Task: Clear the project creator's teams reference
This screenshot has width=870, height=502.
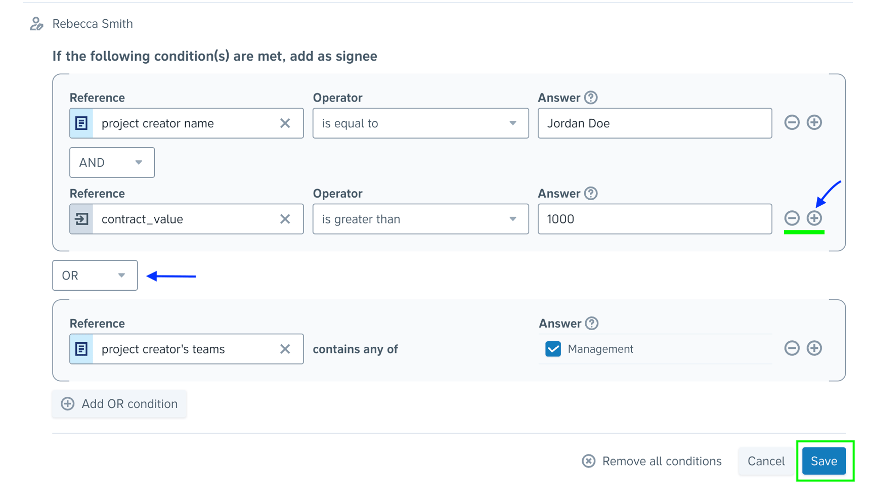Action: click(x=285, y=349)
